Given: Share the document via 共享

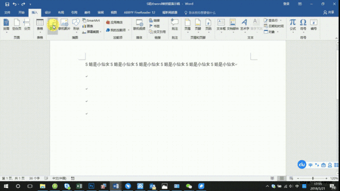Looking at the screenshot, I should 329,13.
